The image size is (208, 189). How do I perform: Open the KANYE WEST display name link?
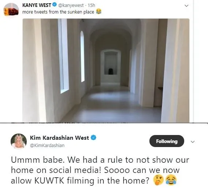pos(37,5)
